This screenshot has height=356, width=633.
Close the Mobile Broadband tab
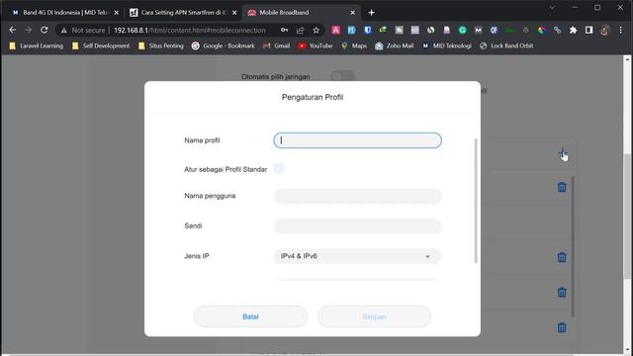pyautogui.click(x=352, y=13)
